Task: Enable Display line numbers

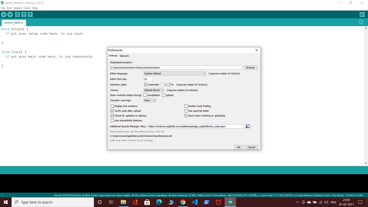Action: [112, 106]
